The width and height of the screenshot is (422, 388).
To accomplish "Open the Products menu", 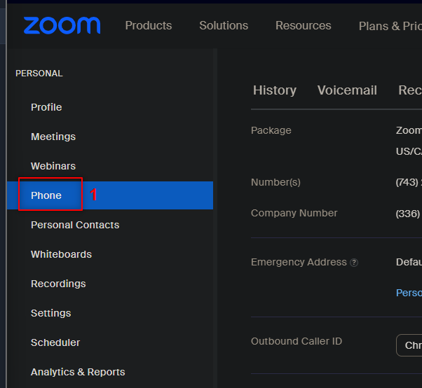I will coord(149,25).
